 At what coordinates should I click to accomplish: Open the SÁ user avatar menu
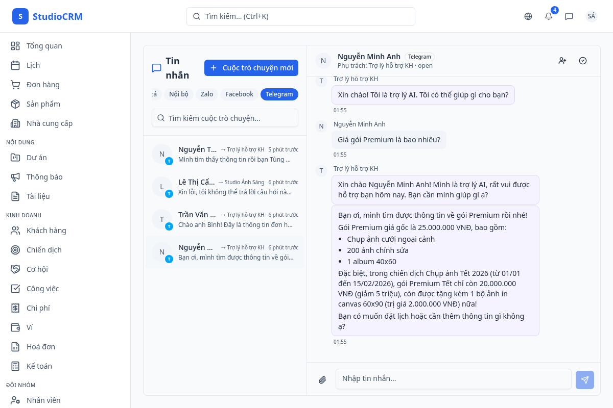591,16
